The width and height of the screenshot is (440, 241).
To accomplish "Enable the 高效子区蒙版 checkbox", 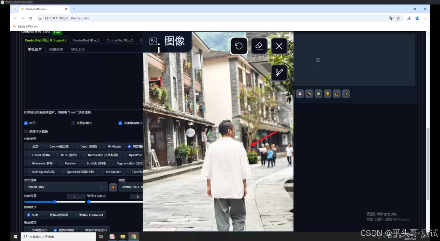I will point(26,132).
